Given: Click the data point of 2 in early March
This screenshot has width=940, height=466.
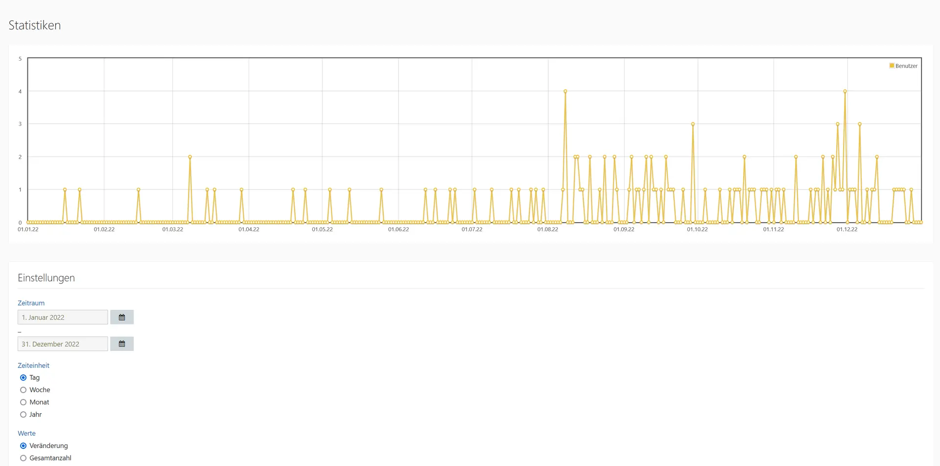Looking at the screenshot, I should pos(190,157).
